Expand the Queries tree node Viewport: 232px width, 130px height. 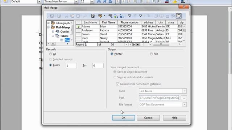pyautogui.click(x=53, y=31)
